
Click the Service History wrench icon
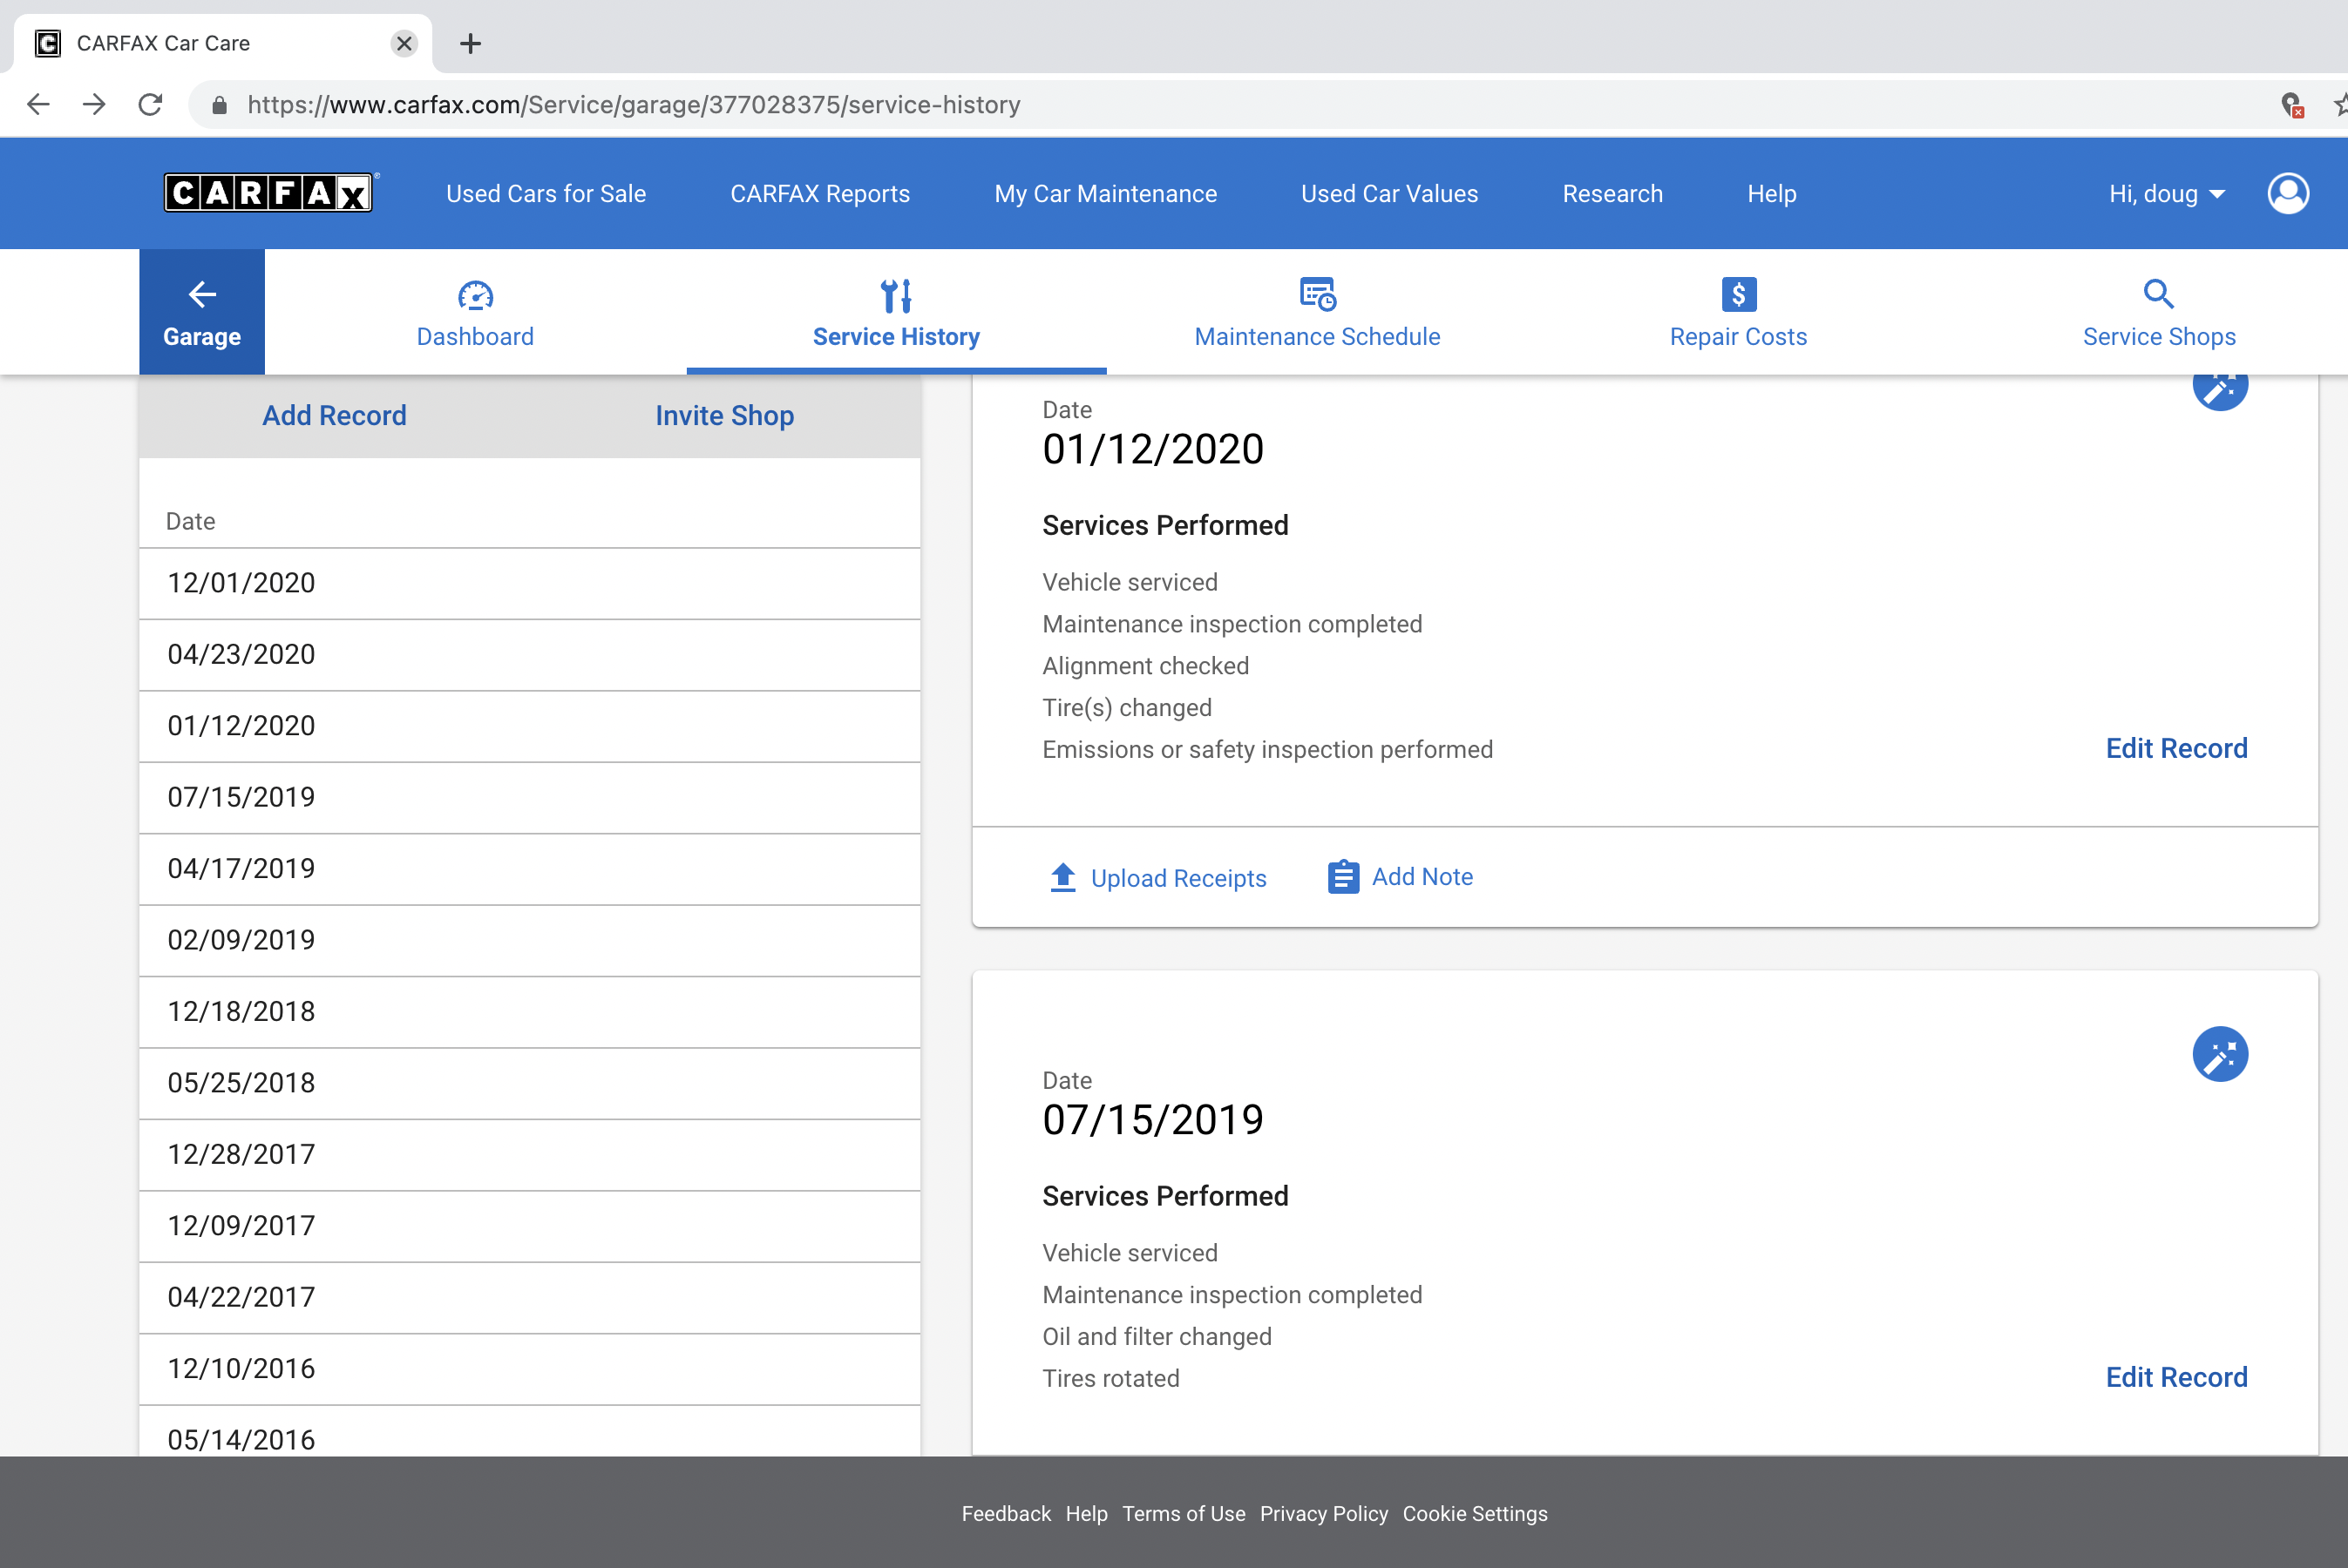tap(896, 295)
